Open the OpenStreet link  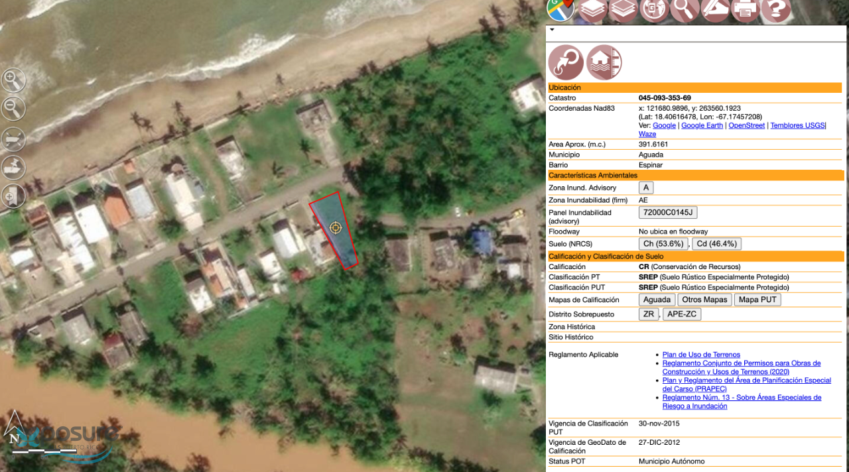tap(746, 125)
